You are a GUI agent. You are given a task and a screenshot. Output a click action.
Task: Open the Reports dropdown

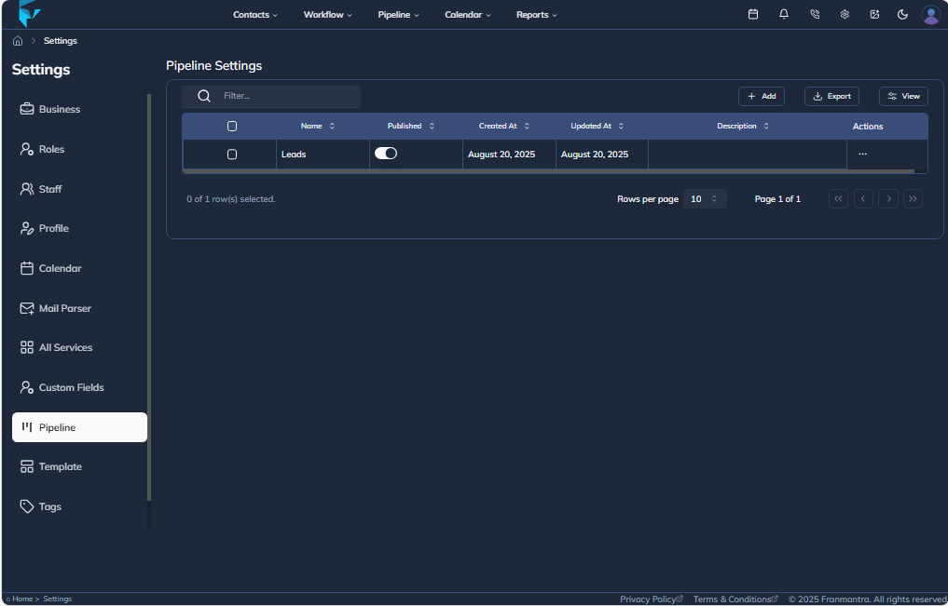coord(536,14)
